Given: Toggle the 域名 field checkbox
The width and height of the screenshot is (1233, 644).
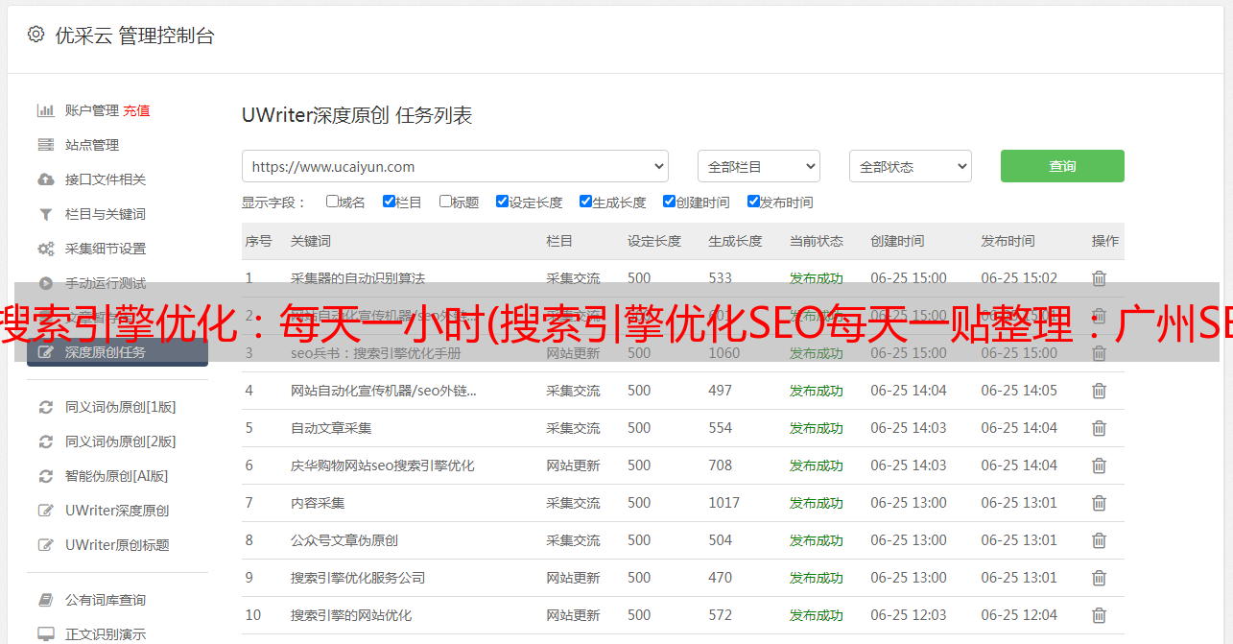Looking at the screenshot, I should click(x=332, y=202).
